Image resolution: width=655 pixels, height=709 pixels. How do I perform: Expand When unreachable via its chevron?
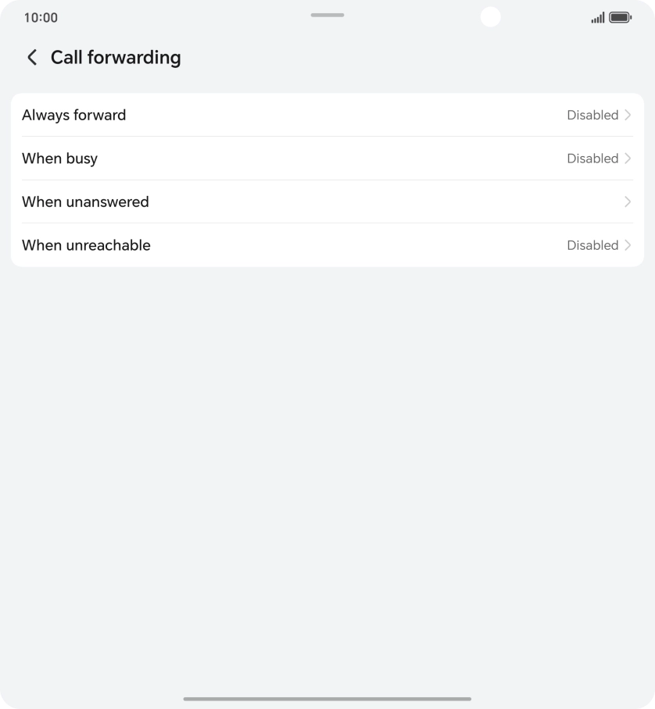click(x=628, y=245)
